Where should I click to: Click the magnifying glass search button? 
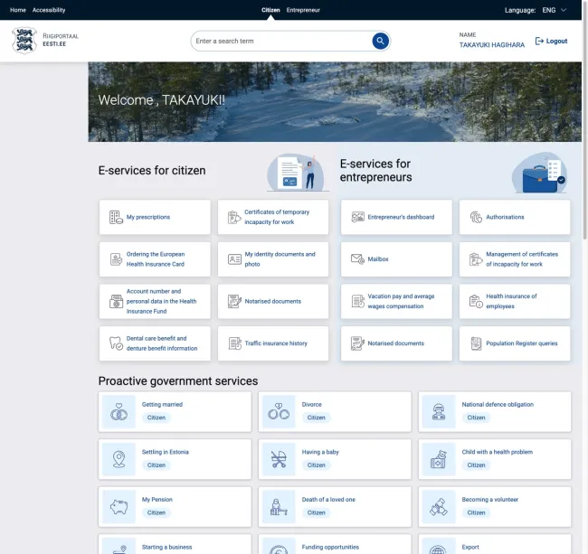tap(381, 41)
